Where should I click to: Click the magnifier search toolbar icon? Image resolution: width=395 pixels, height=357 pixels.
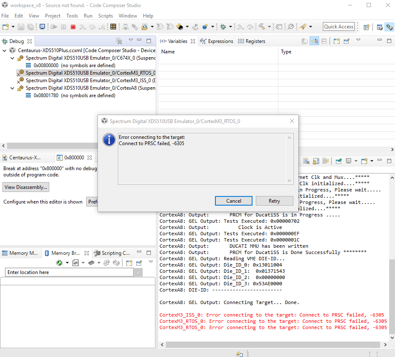click(291, 27)
